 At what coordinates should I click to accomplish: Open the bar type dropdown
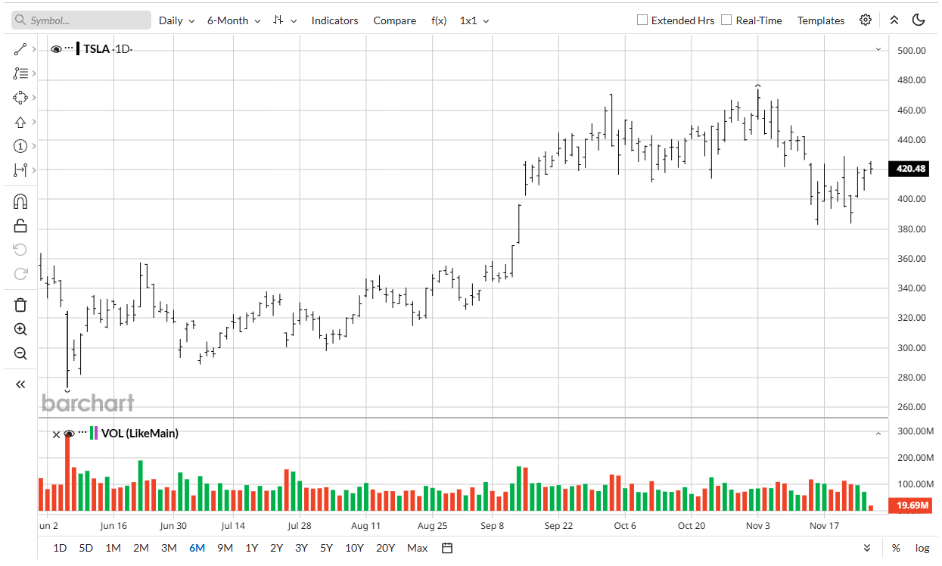pyautogui.click(x=285, y=20)
